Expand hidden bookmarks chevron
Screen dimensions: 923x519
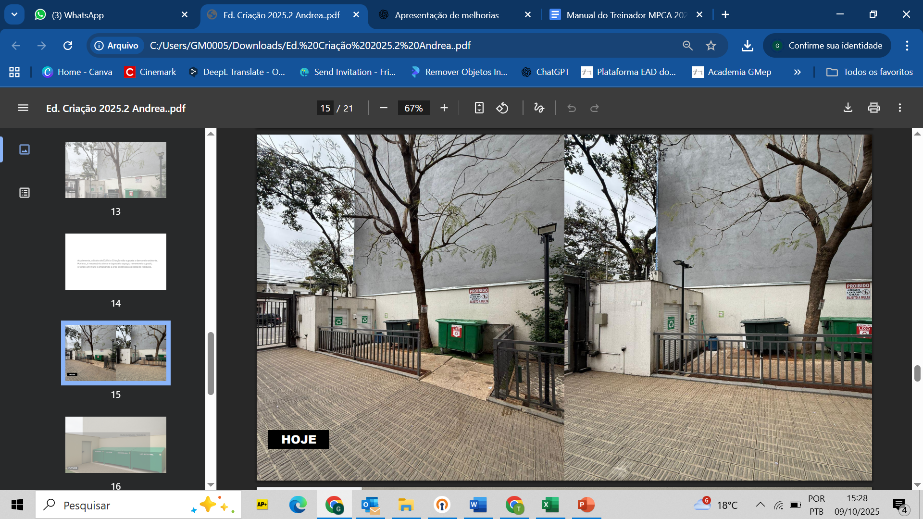pyautogui.click(x=798, y=72)
